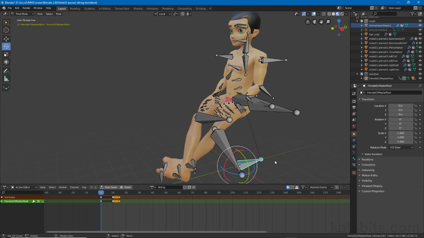Click frame 1 marker on timeline
The height and width of the screenshot is (238, 424).
coord(101,192)
